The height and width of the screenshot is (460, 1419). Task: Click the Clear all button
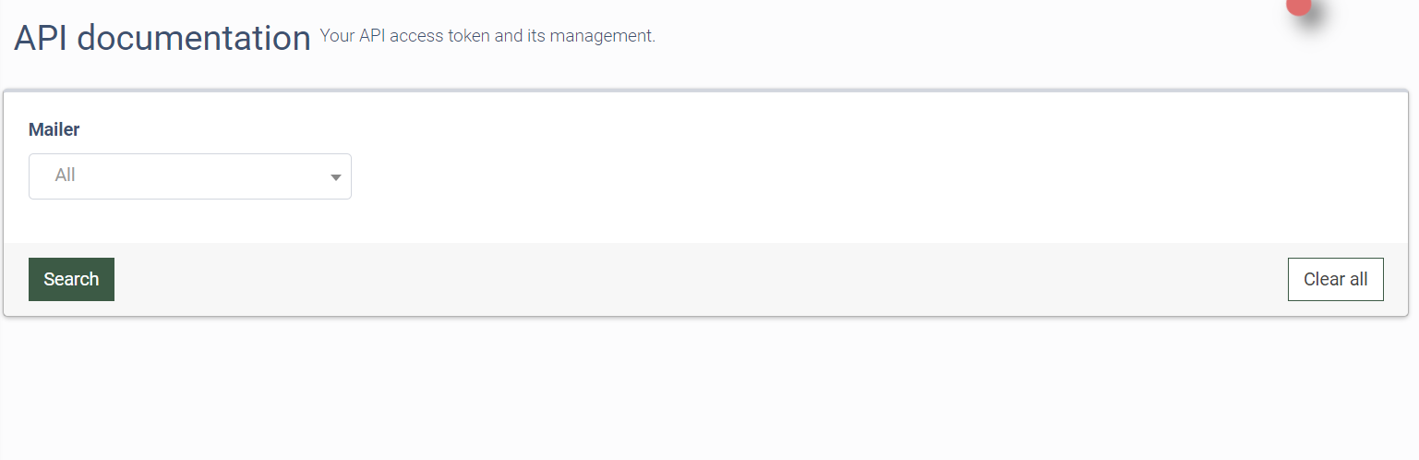(x=1335, y=279)
